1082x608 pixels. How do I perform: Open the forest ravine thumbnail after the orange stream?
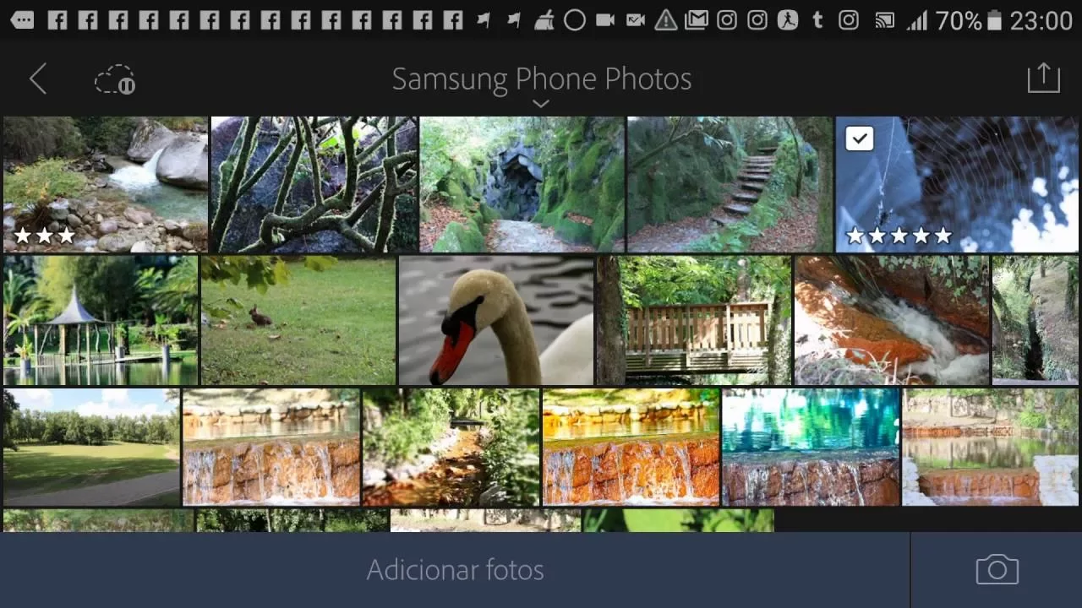point(1036,320)
